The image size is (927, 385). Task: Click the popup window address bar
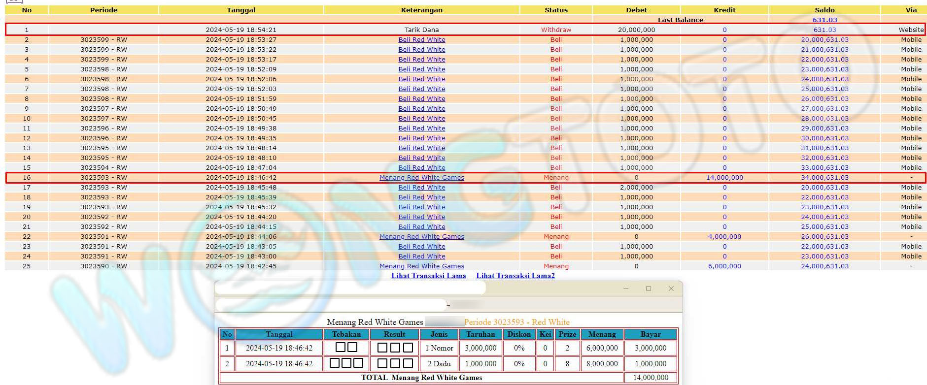coord(330,305)
